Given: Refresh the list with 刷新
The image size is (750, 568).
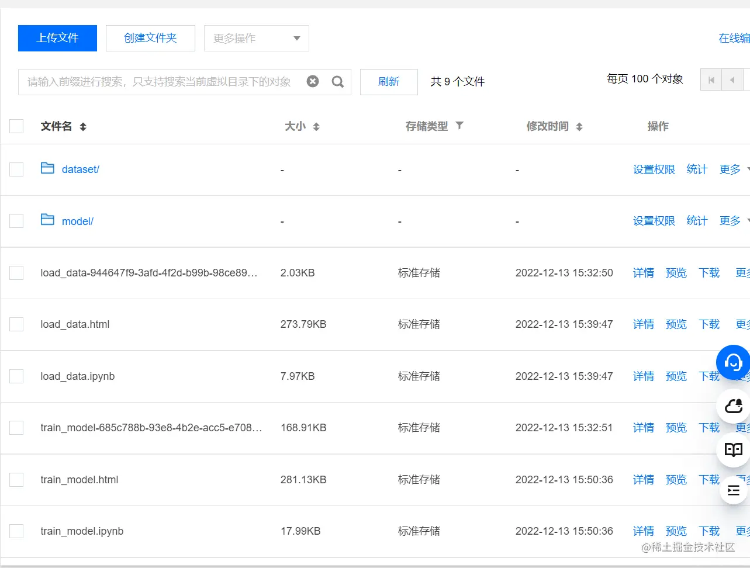Looking at the screenshot, I should [x=389, y=82].
